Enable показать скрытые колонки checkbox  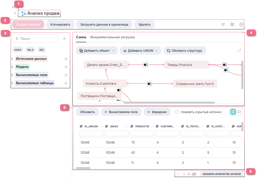click(x=177, y=112)
